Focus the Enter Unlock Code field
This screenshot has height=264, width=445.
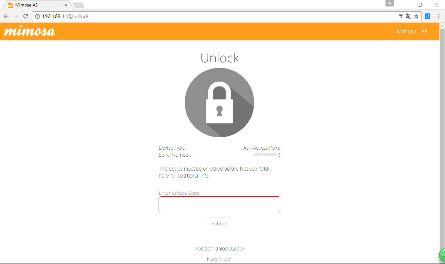(x=219, y=204)
